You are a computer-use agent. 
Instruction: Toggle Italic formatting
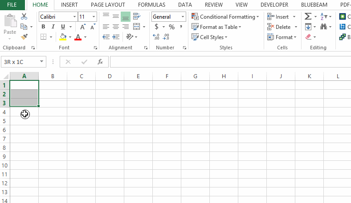[x=53, y=27]
